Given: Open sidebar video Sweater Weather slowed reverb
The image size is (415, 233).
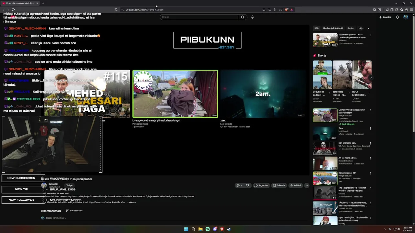Looking at the screenshot, I should [325, 193].
